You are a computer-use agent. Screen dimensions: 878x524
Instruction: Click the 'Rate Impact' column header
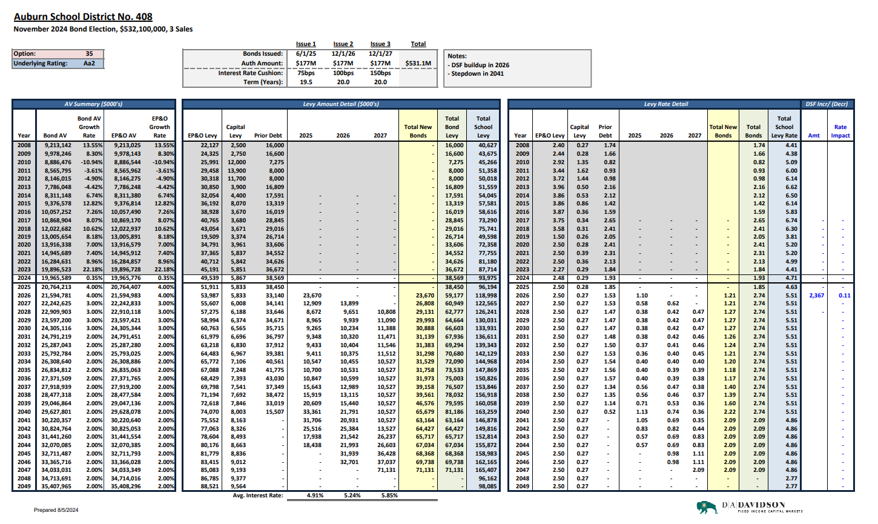coord(840,131)
